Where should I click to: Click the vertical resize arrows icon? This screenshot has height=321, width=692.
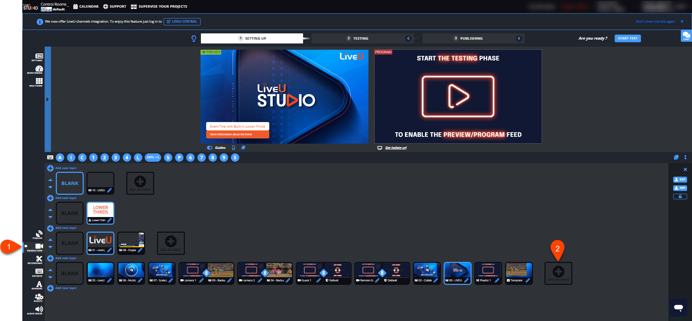click(685, 157)
